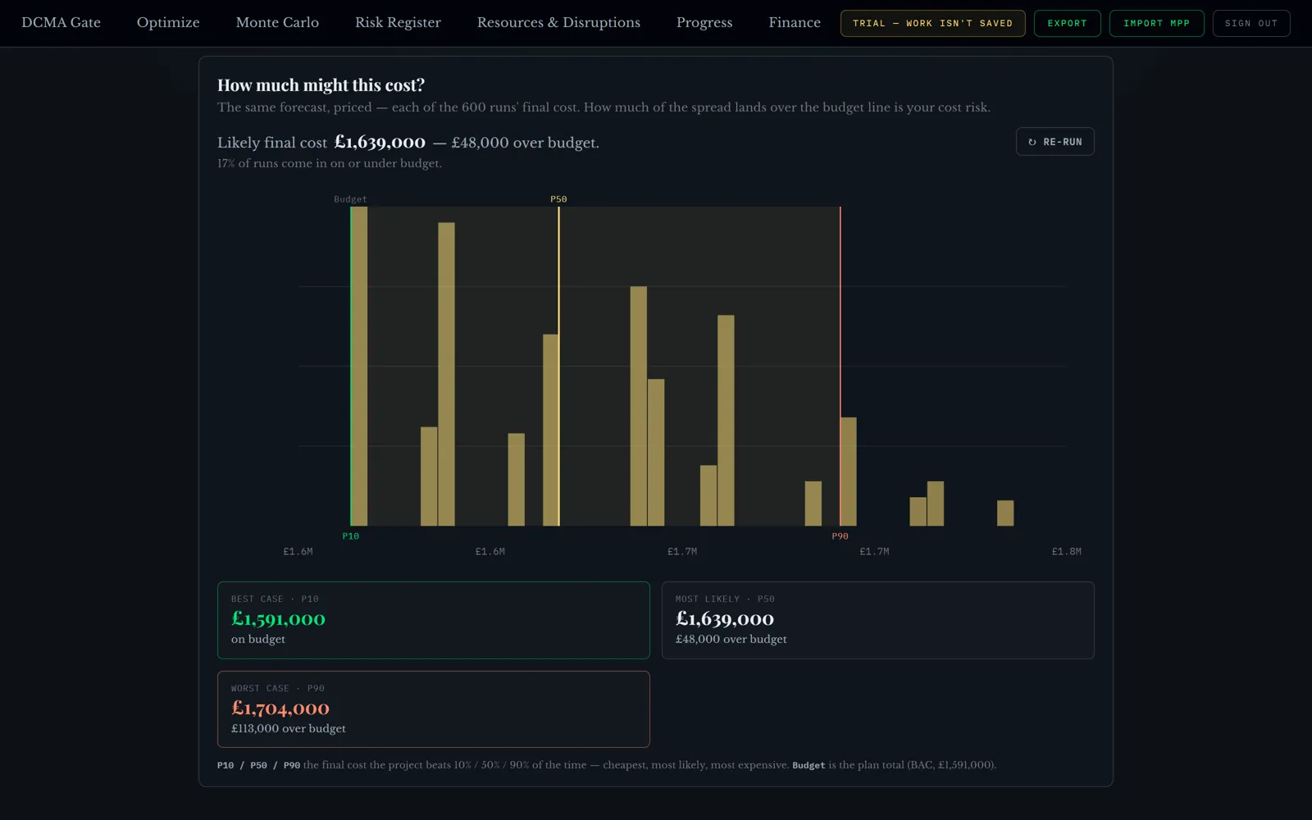Select the Worst Case P90 card
Screen dimensions: 1312x820
pyautogui.click(x=433, y=709)
